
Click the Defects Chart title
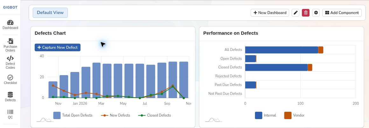click(x=50, y=33)
